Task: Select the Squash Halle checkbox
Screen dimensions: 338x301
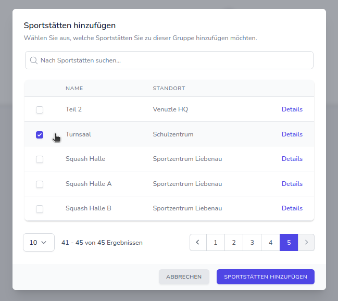Action: click(40, 159)
